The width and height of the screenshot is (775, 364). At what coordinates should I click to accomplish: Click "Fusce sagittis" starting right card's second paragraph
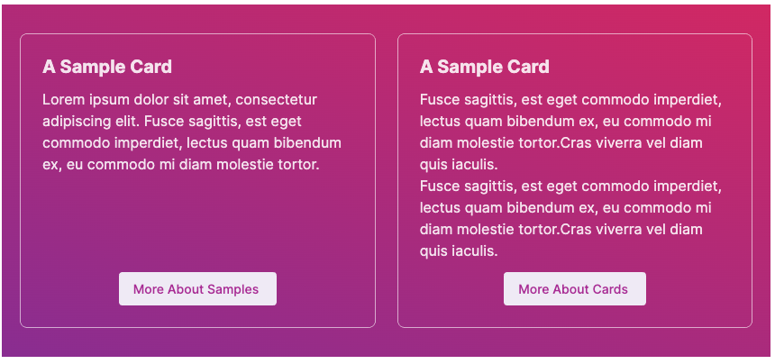(x=467, y=187)
